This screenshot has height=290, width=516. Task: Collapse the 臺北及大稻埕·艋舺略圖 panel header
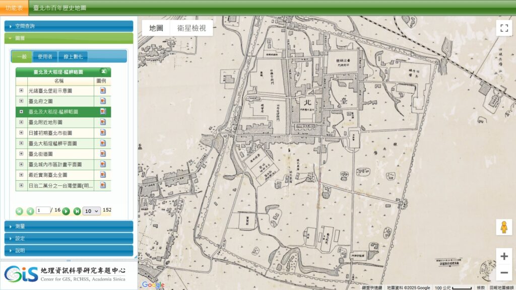[x=103, y=71]
